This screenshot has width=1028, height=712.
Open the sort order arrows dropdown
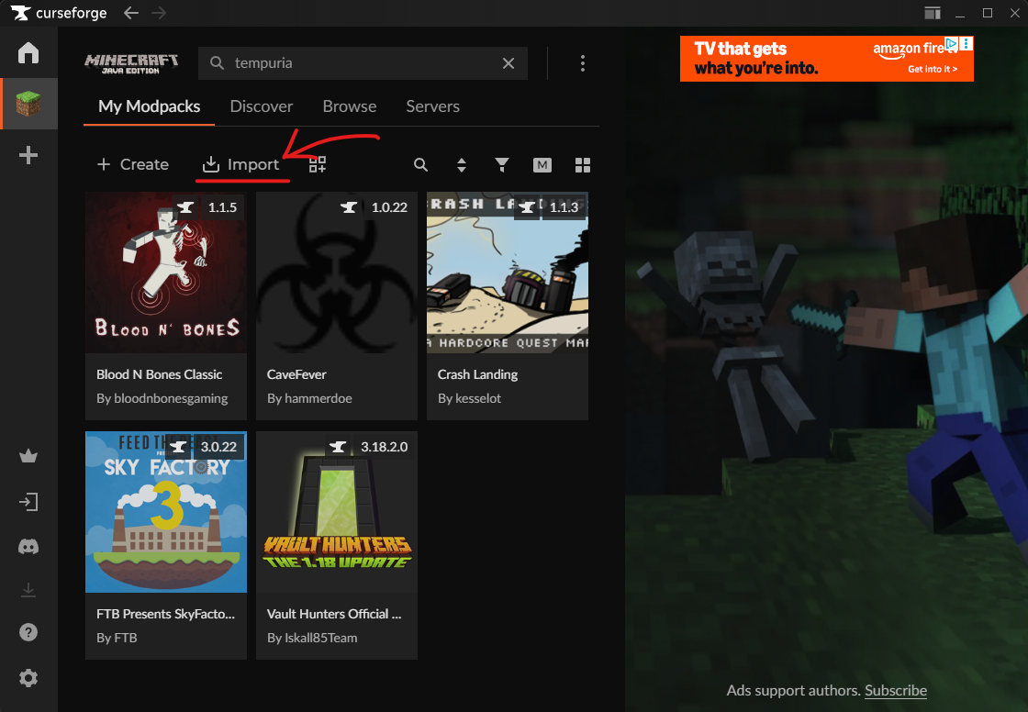pyautogui.click(x=462, y=164)
